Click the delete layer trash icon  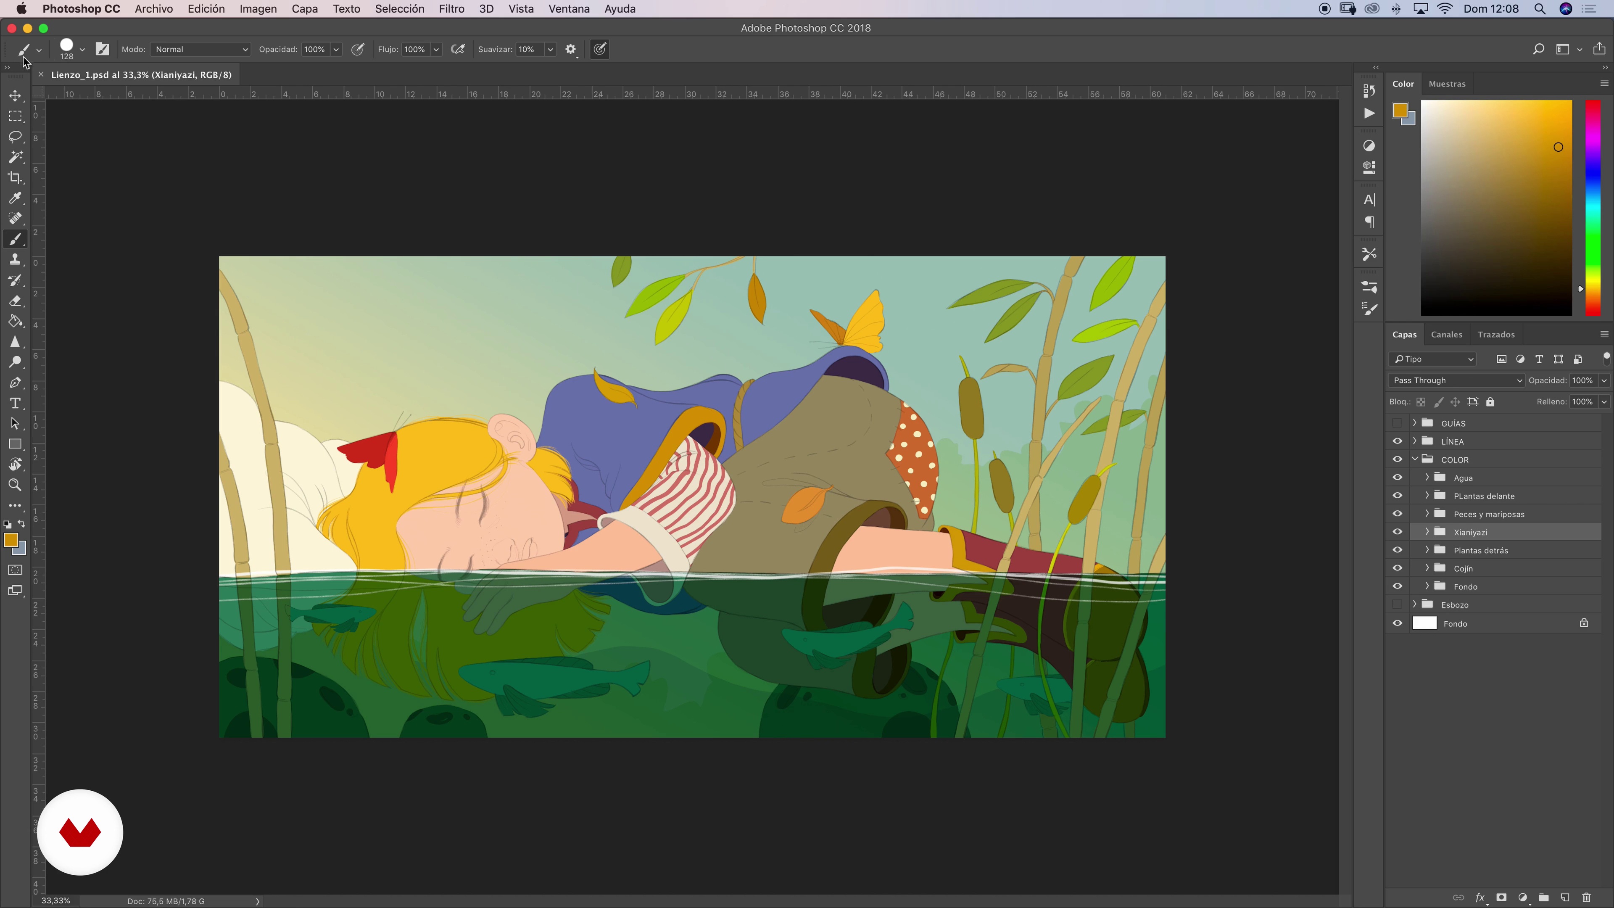(1586, 897)
